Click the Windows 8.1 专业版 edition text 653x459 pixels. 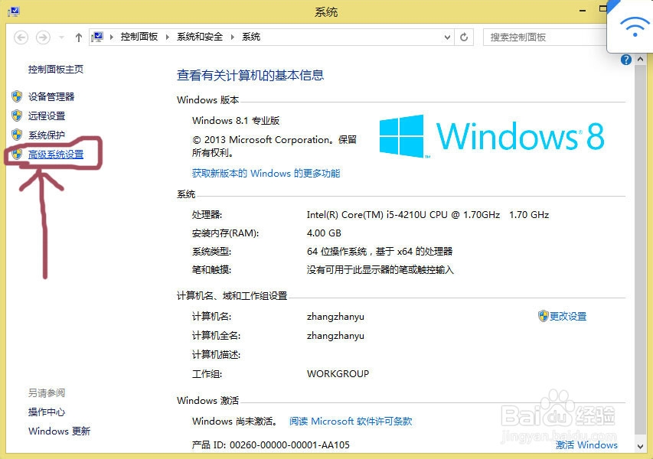[x=236, y=121]
